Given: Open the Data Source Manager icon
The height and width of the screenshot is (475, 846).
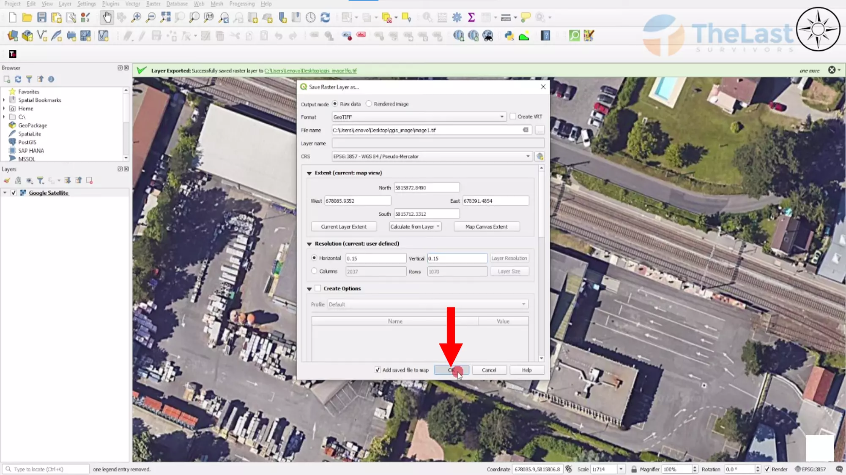Looking at the screenshot, I should 13,36.
